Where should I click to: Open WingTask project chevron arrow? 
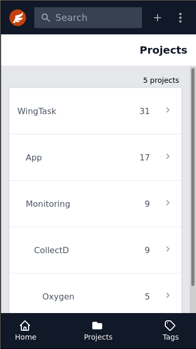[168, 110]
